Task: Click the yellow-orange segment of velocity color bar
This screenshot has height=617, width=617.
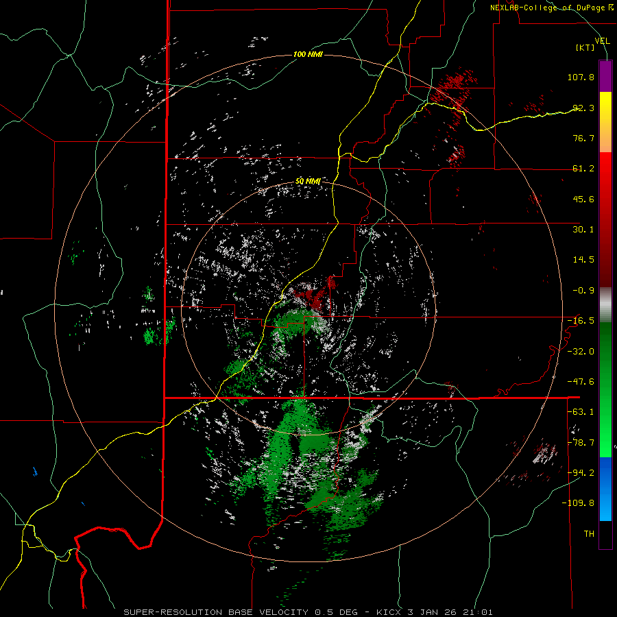Action: click(x=605, y=122)
